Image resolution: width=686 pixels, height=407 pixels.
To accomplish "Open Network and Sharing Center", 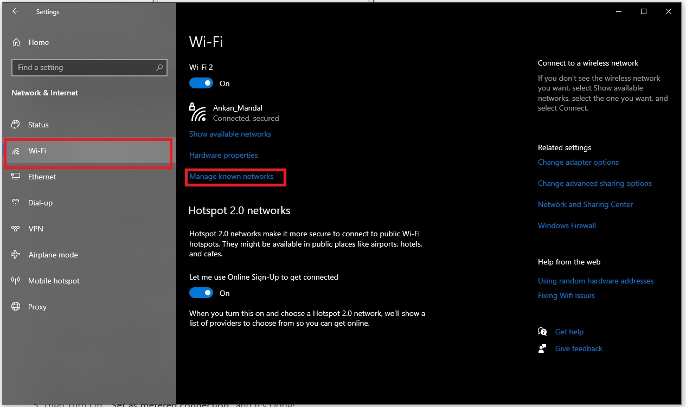I will click(x=585, y=204).
